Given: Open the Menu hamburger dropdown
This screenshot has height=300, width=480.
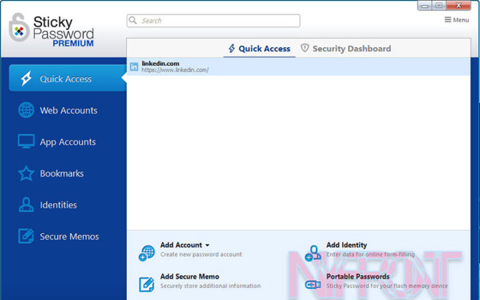Looking at the screenshot, I should pyautogui.click(x=457, y=20).
